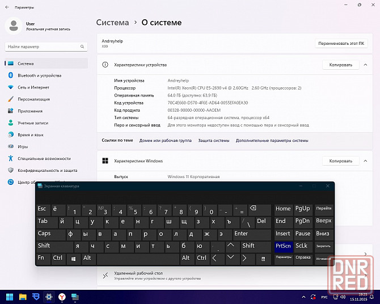Open Дополнительные параметры системы link
Viewport: 380px width, 304px height.
(x=272, y=140)
